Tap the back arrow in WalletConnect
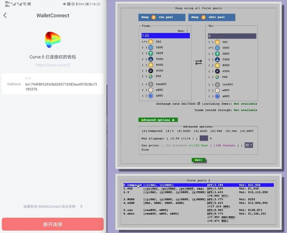Image resolution: width=287 pixels, height=233 pixels. 5,15
